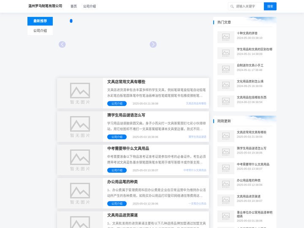Click the blue 搜索 button
This screenshot has height=228, width=304.
[x=270, y=6]
